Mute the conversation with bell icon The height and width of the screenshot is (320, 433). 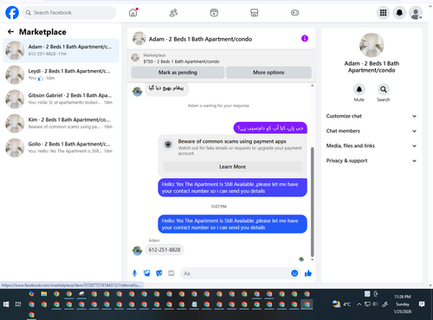[359, 89]
